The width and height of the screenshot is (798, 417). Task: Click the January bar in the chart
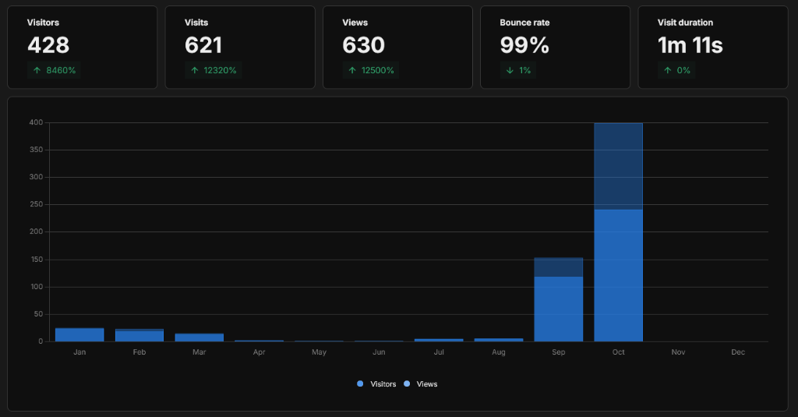point(79,334)
